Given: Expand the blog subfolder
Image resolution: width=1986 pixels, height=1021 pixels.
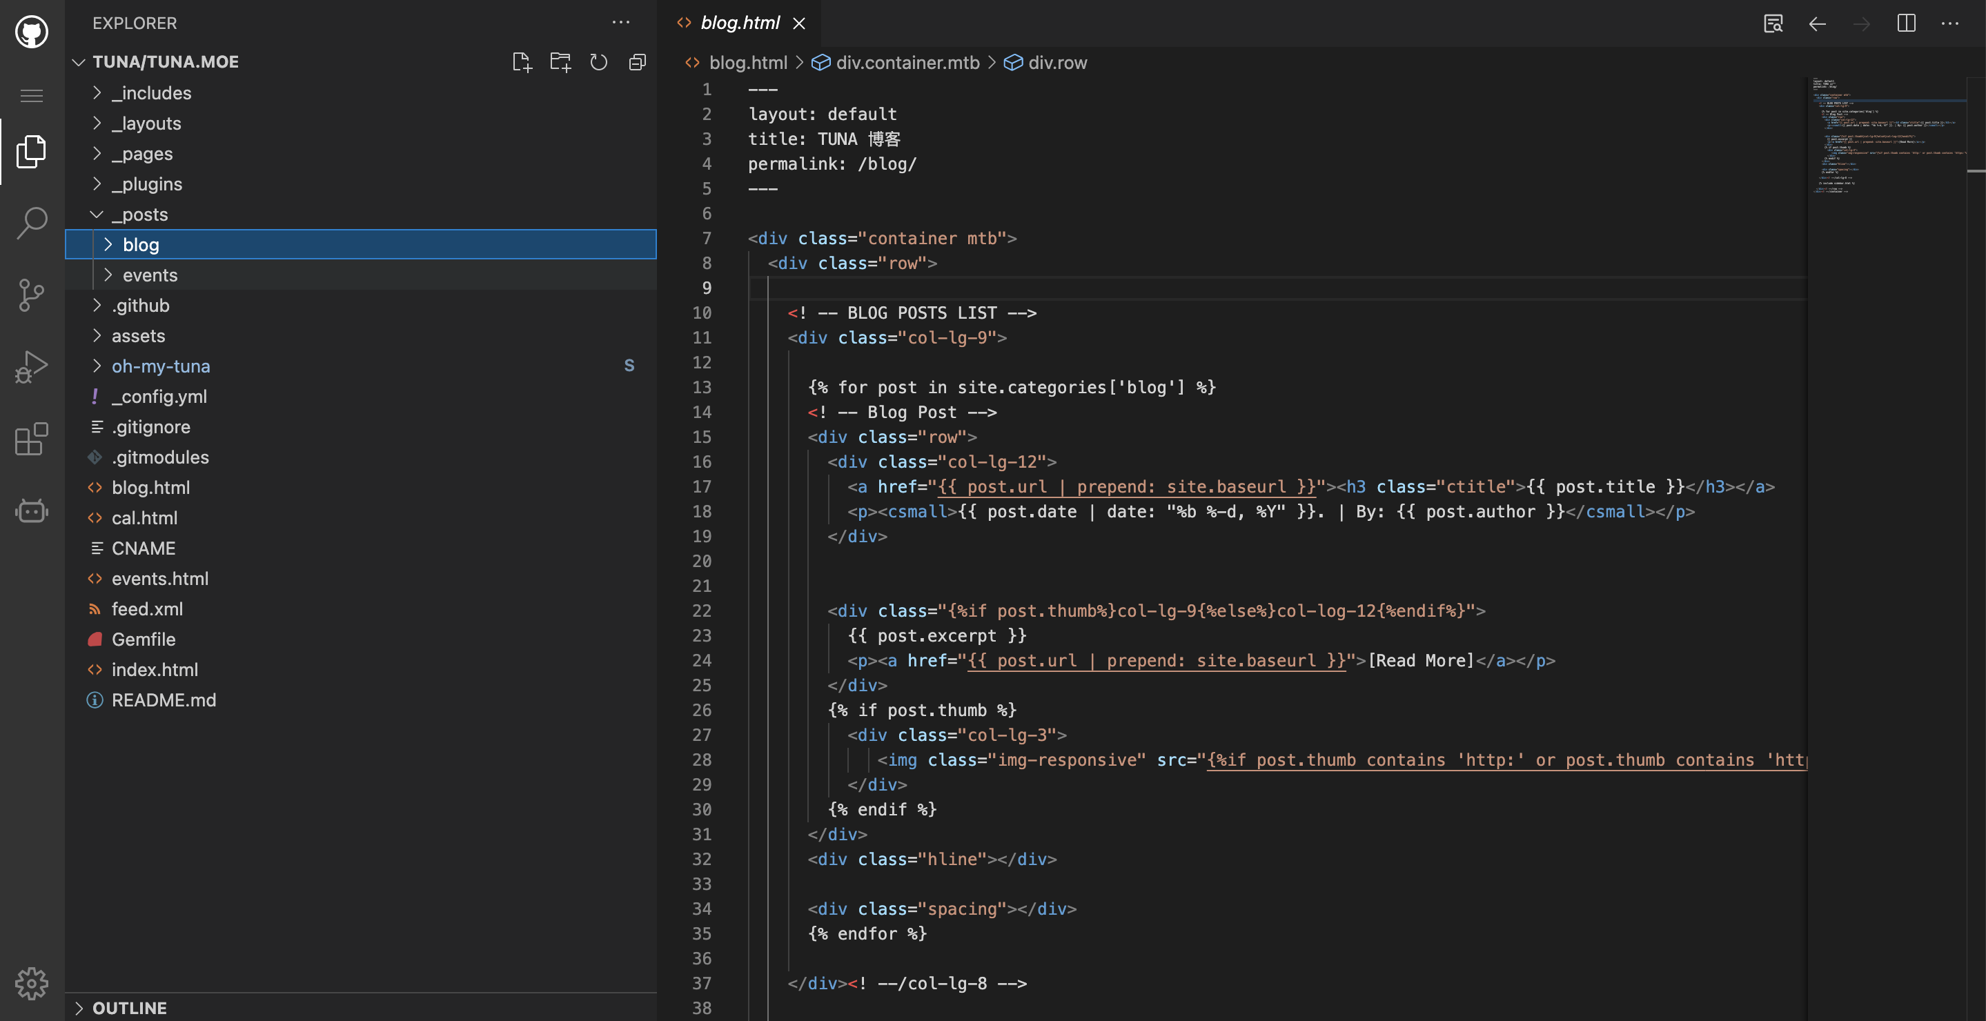Looking at the screenshot, I should (361, 244).
